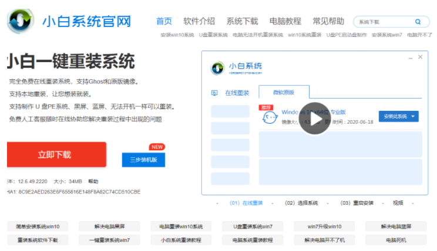Screen dimensions: 437x251
Task: Click the 在线重装 monitor icon
Action: 214,93
